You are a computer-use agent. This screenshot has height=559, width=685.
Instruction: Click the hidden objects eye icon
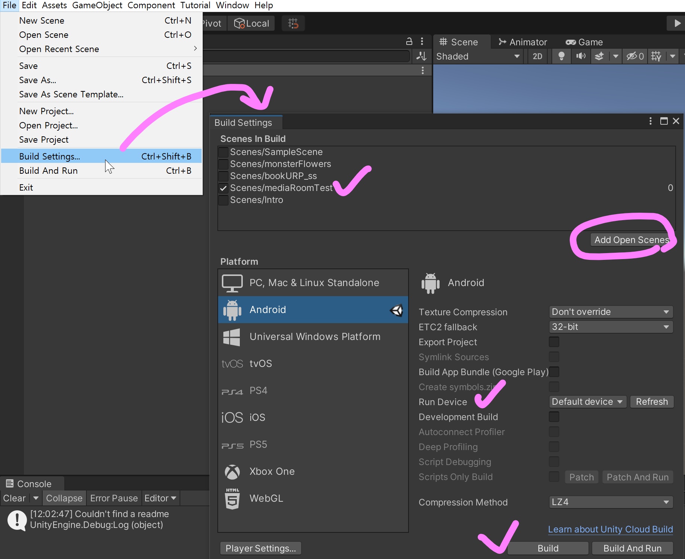point(635,56)
